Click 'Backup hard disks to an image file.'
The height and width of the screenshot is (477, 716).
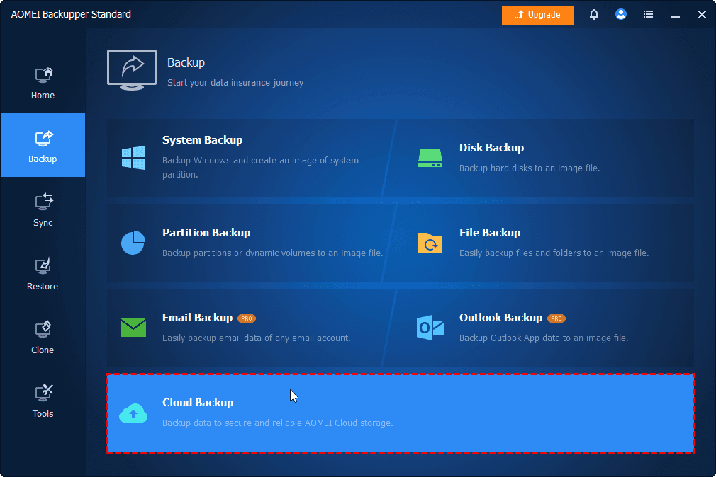pos(530,168)
